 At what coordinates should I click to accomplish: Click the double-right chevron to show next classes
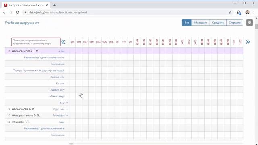coord(248,42)
